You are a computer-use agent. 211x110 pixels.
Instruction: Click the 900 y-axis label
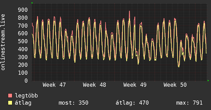click(x=23, y=10)
